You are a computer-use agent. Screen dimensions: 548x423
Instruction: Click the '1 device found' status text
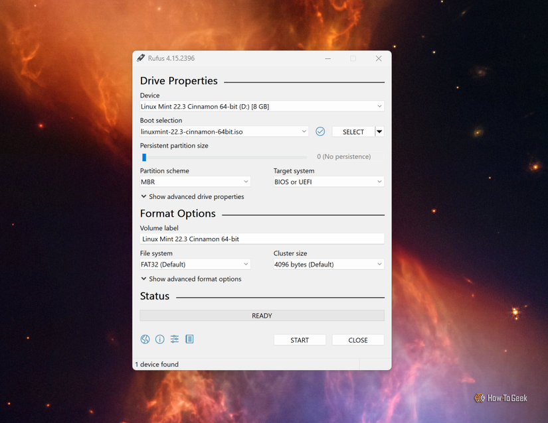(x=157, y=364)
